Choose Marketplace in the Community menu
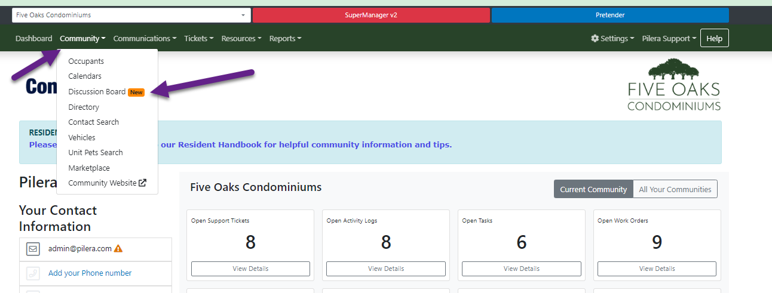This screenshot has width=772, height=293. tap(89, 168)
